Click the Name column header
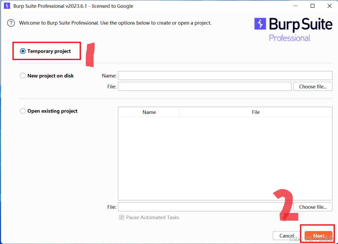This screenshot has width=338, height=244. pos(149,112)
